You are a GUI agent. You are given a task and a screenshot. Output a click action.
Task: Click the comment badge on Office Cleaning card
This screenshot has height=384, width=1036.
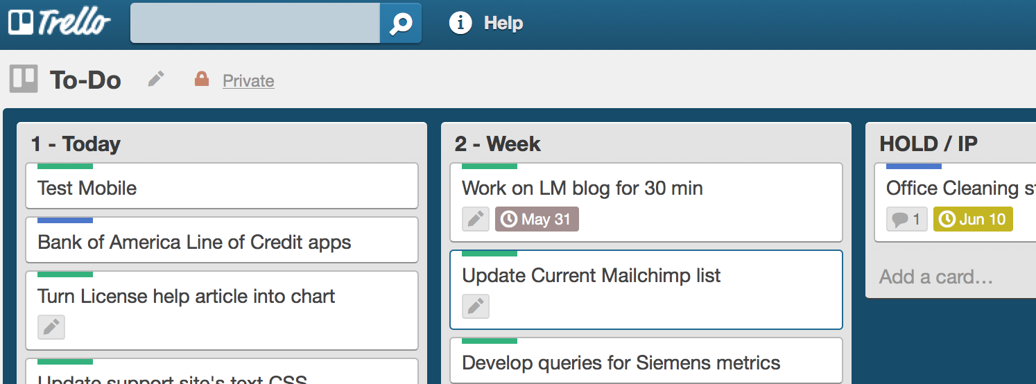point(907,219)
